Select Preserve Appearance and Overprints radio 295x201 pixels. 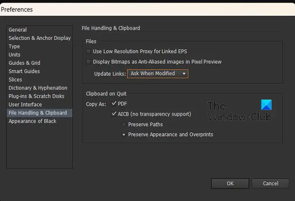pos(124,134)
